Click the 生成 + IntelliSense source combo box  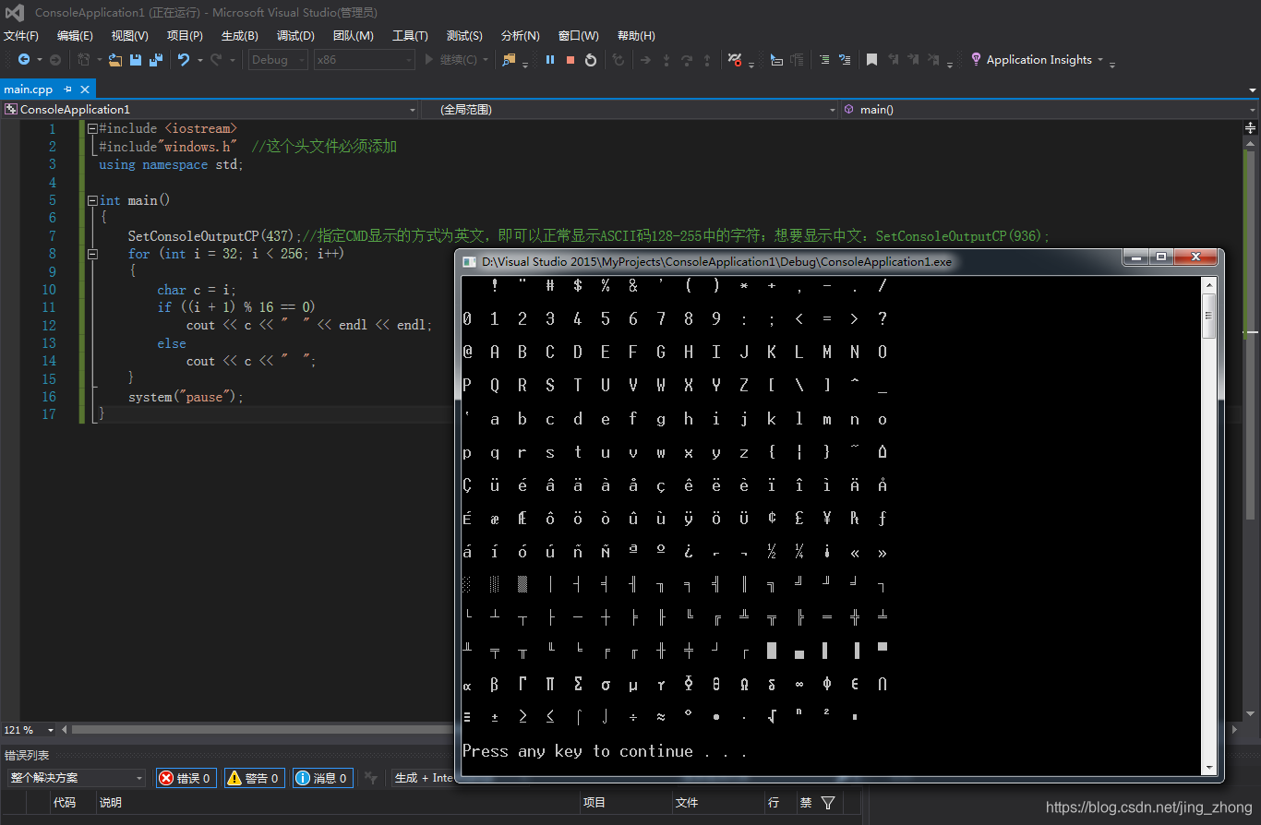coord(423,778)
